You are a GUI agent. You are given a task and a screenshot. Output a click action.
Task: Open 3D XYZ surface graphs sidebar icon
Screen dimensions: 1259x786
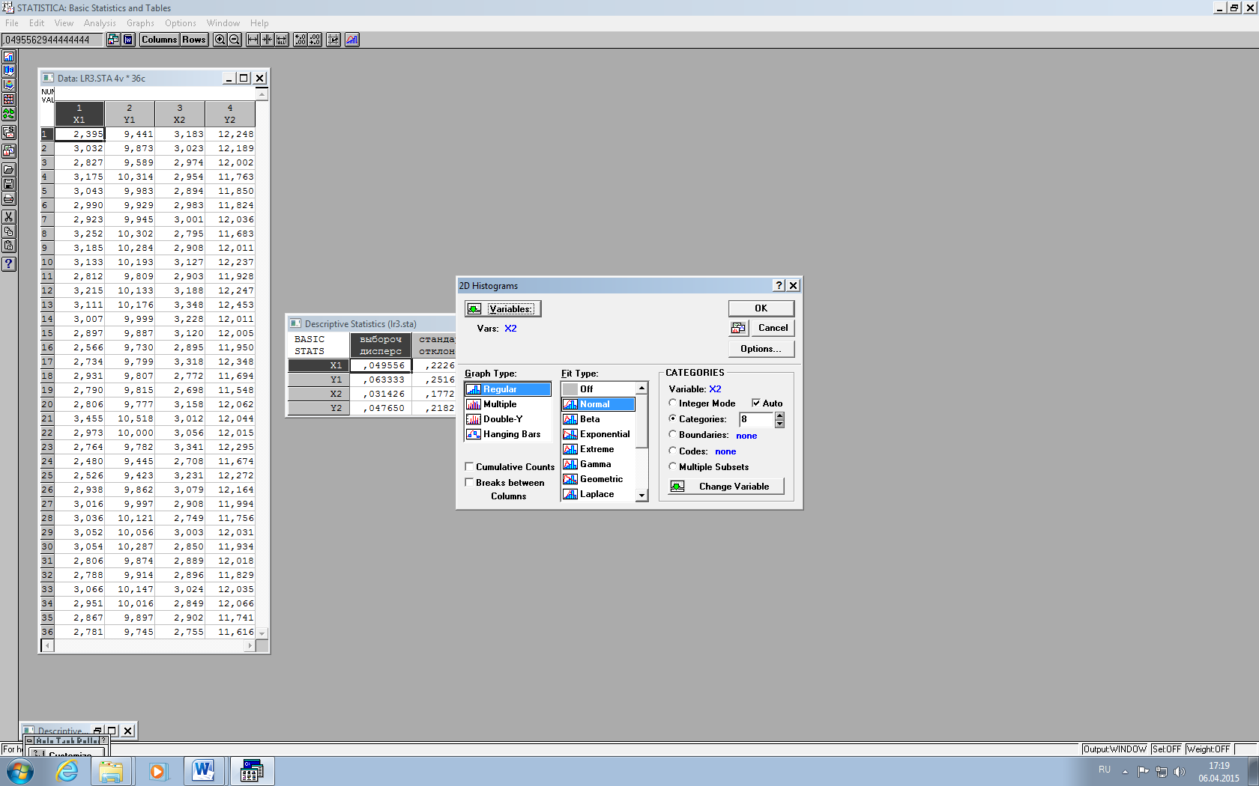point(9,85)
